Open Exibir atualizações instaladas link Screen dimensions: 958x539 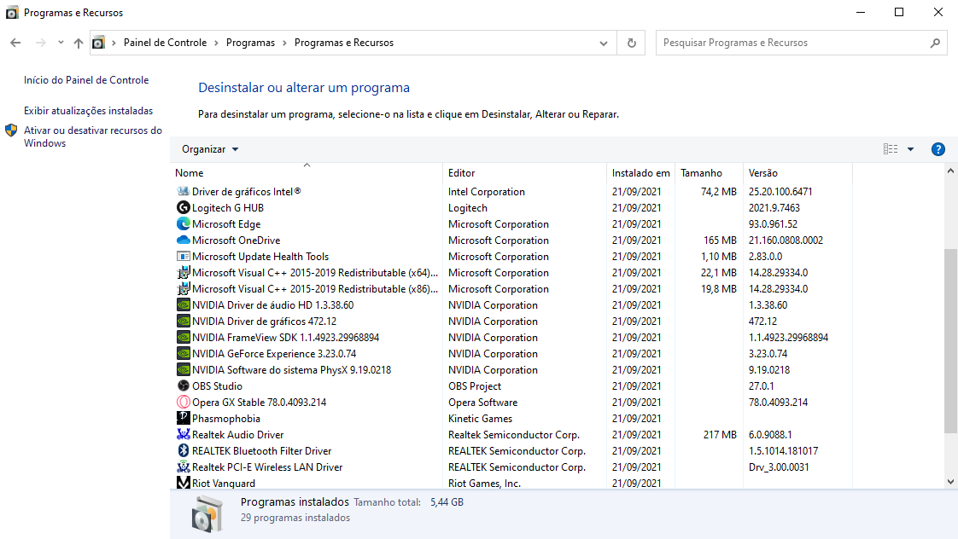[x=88, y=111]
